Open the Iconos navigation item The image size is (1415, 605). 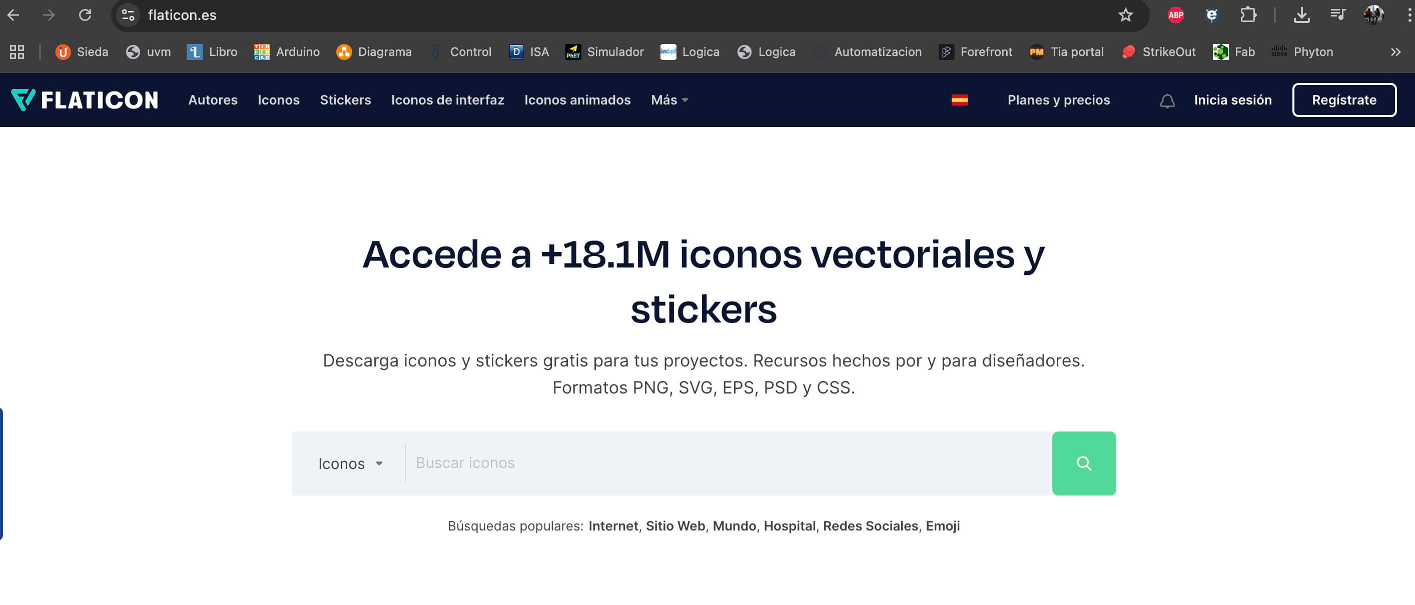279,100
